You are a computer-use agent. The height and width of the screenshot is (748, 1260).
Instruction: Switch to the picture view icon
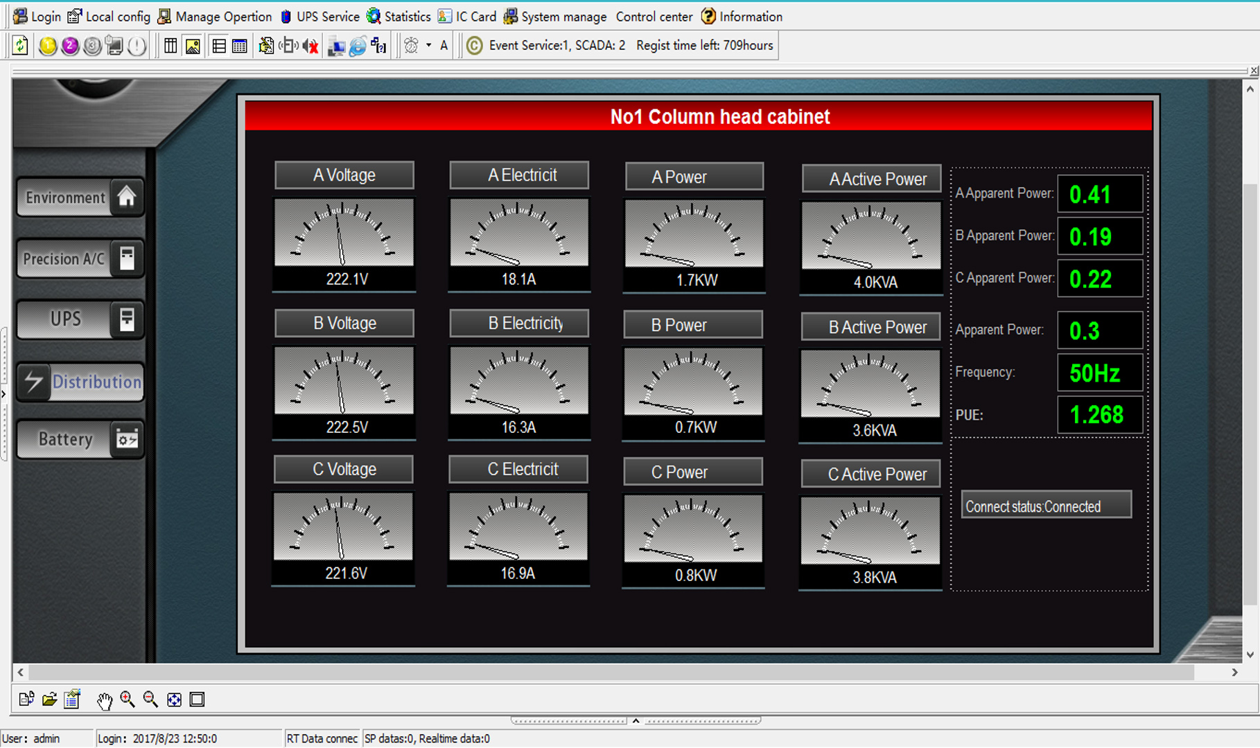pos(193,46)
